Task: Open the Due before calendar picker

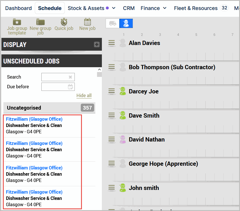Action: [x=70, y=87]
